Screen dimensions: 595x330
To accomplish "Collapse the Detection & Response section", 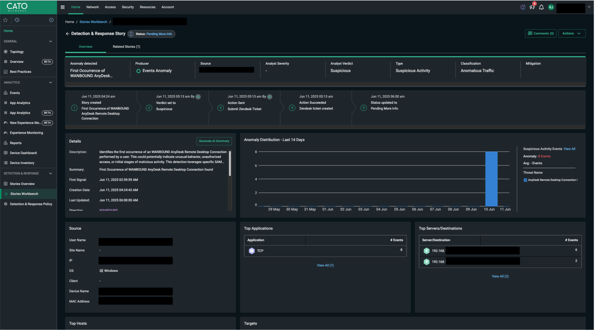I will (x=51, y=174).
